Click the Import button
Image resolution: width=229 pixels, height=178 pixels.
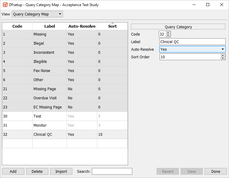tap(61, 171)
